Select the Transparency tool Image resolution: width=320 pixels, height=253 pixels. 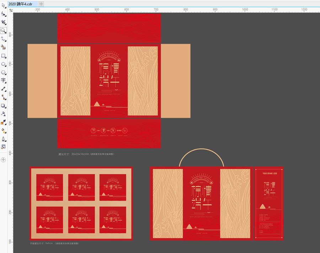point(4,114)
